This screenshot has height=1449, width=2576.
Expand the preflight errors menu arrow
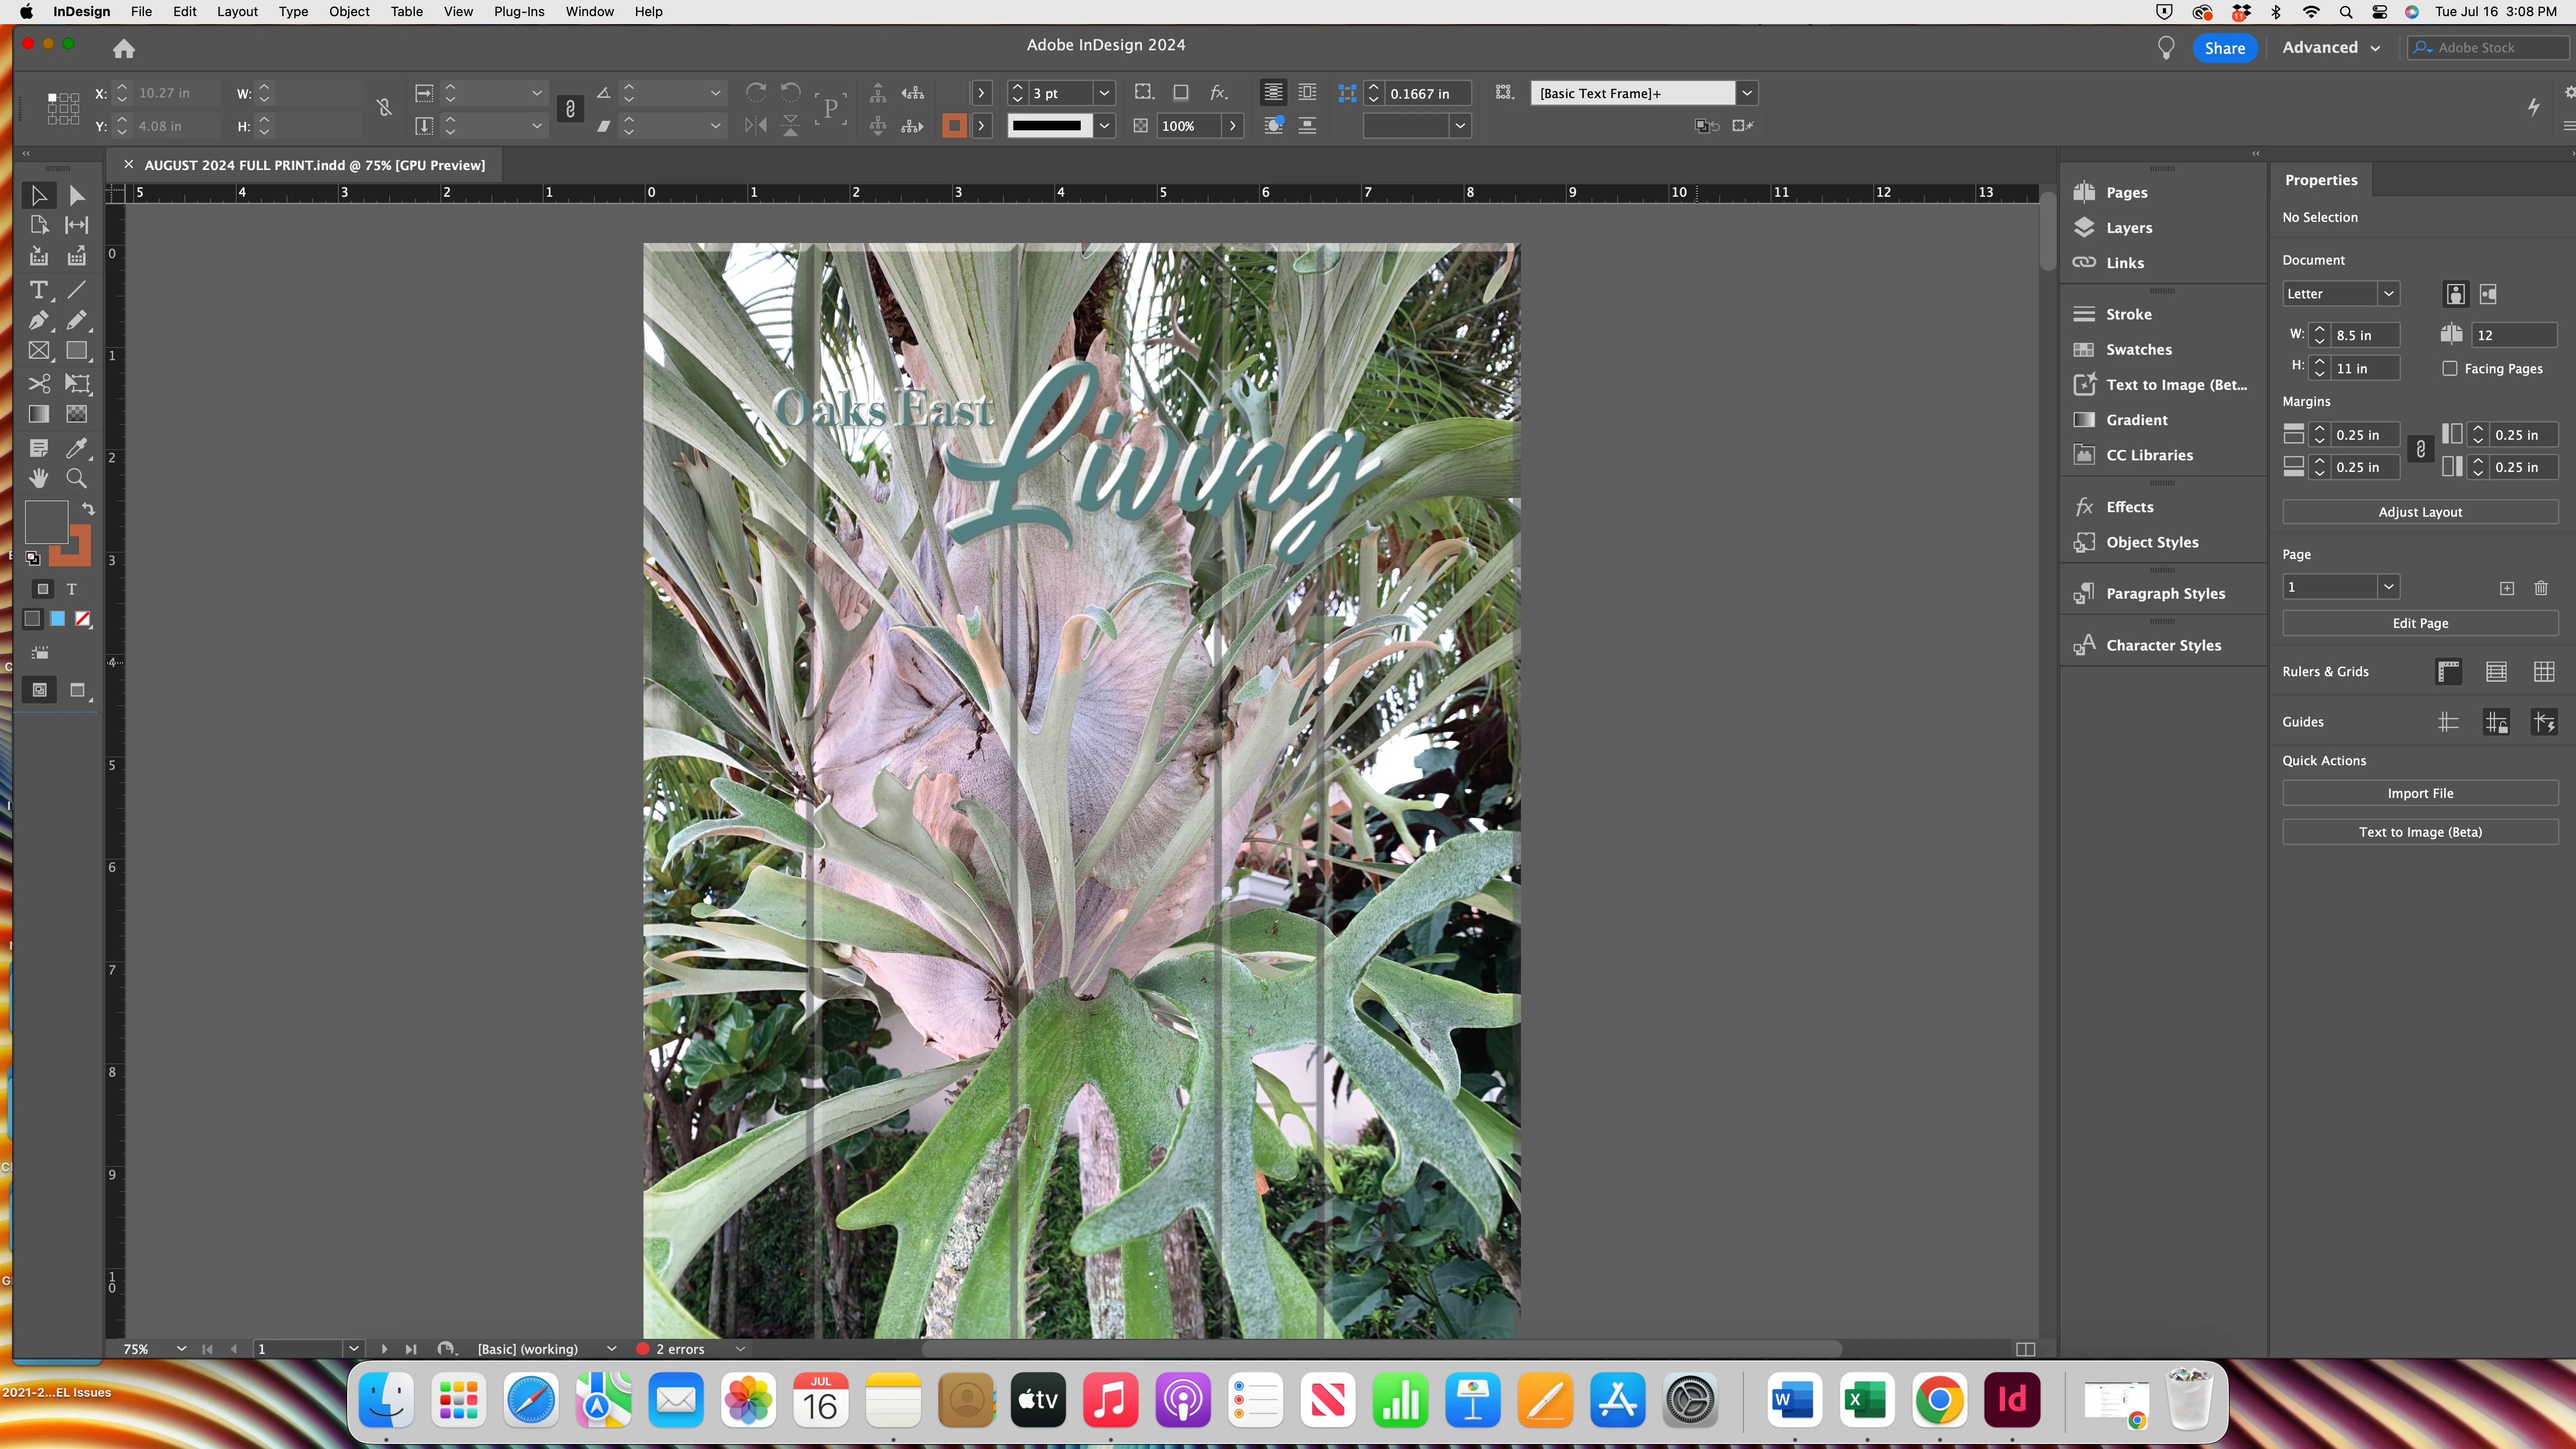coord(741,1349)
